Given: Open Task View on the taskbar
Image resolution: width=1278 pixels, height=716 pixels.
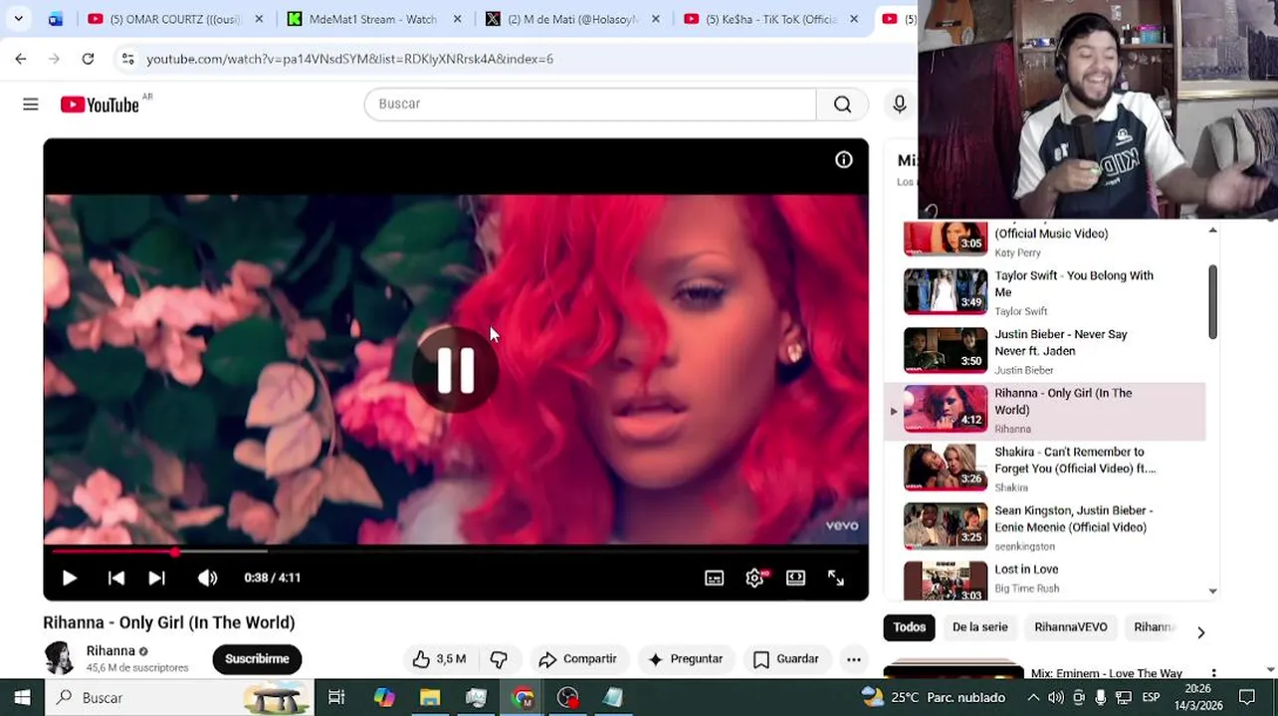Looking at the screenshot, I should [x=336, y=698].
